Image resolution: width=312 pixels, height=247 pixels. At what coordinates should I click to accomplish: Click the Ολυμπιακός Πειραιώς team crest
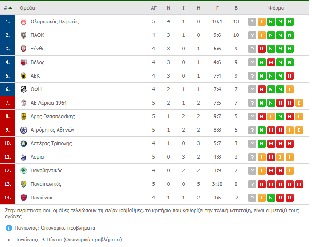[x=23, y=22]
